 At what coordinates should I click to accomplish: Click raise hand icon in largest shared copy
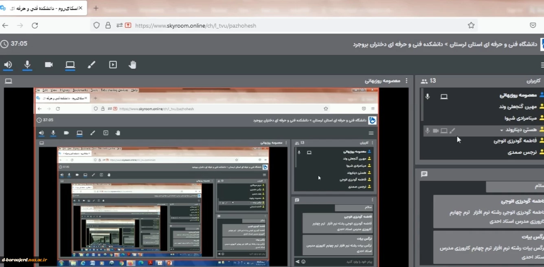(118, 133)
